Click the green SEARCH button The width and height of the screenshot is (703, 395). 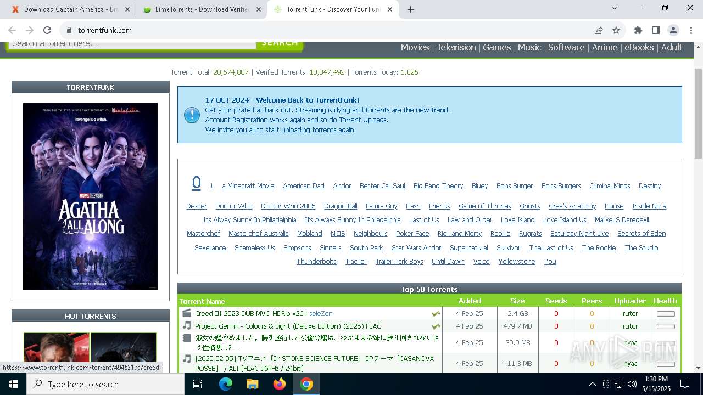click(280, 44)
